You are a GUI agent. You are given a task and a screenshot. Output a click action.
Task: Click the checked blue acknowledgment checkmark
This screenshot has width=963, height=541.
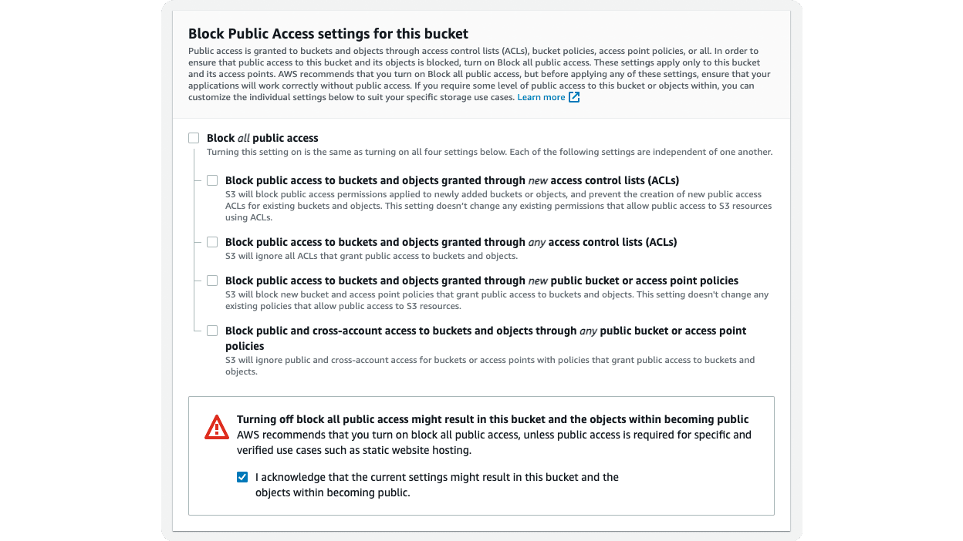242,476
